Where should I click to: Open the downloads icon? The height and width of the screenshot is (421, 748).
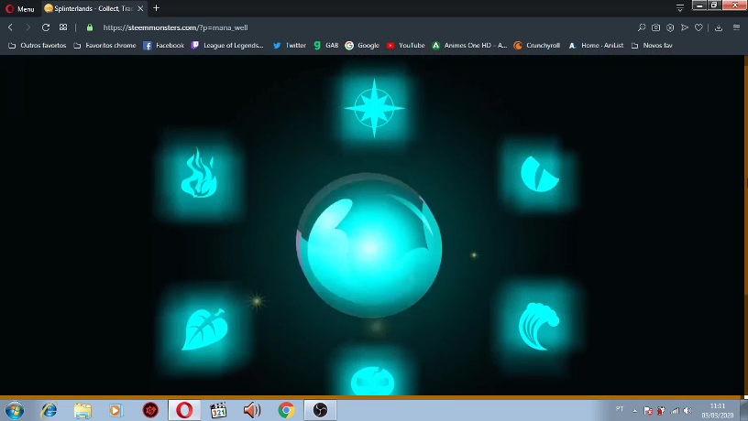(719, 27)
